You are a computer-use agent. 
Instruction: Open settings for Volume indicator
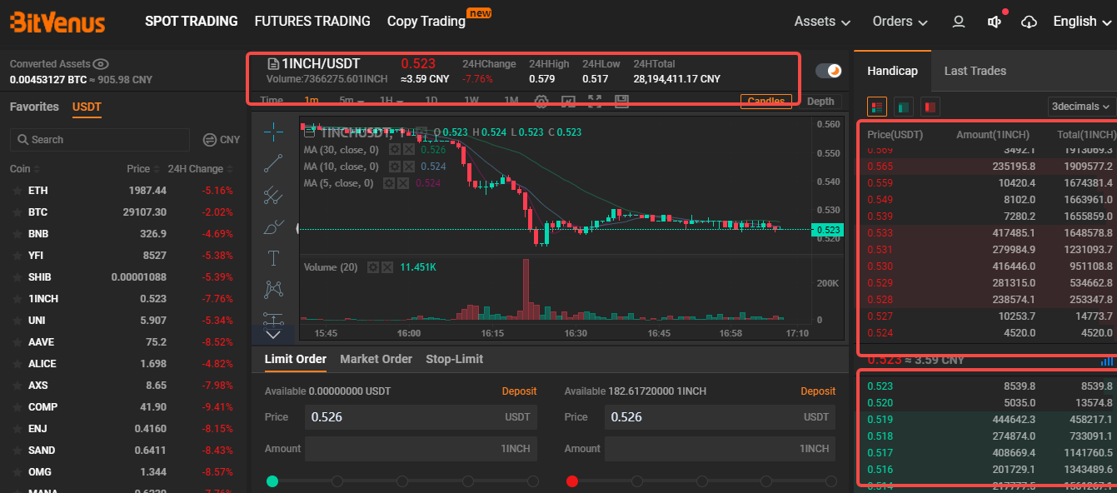coord(373,267)
